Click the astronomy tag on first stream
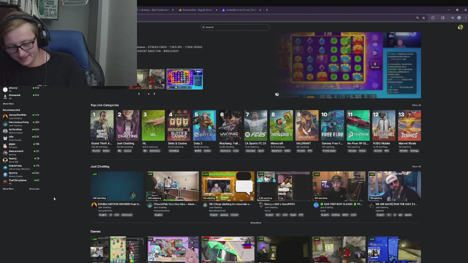Image resolution: width=468 pixels, height=263 pixels. [127, 215]
